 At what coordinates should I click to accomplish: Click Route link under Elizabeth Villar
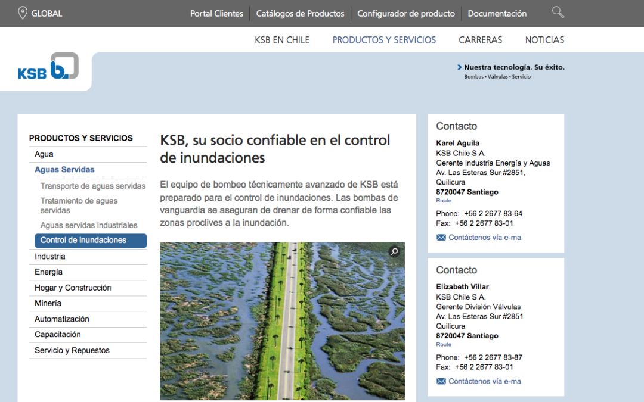[444, 345]
